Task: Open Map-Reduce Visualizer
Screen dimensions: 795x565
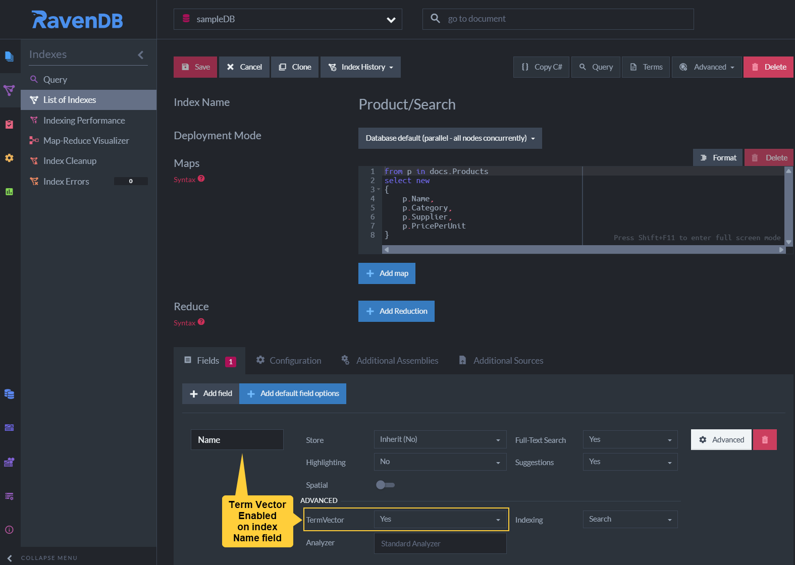Action: tap(88, 141)
